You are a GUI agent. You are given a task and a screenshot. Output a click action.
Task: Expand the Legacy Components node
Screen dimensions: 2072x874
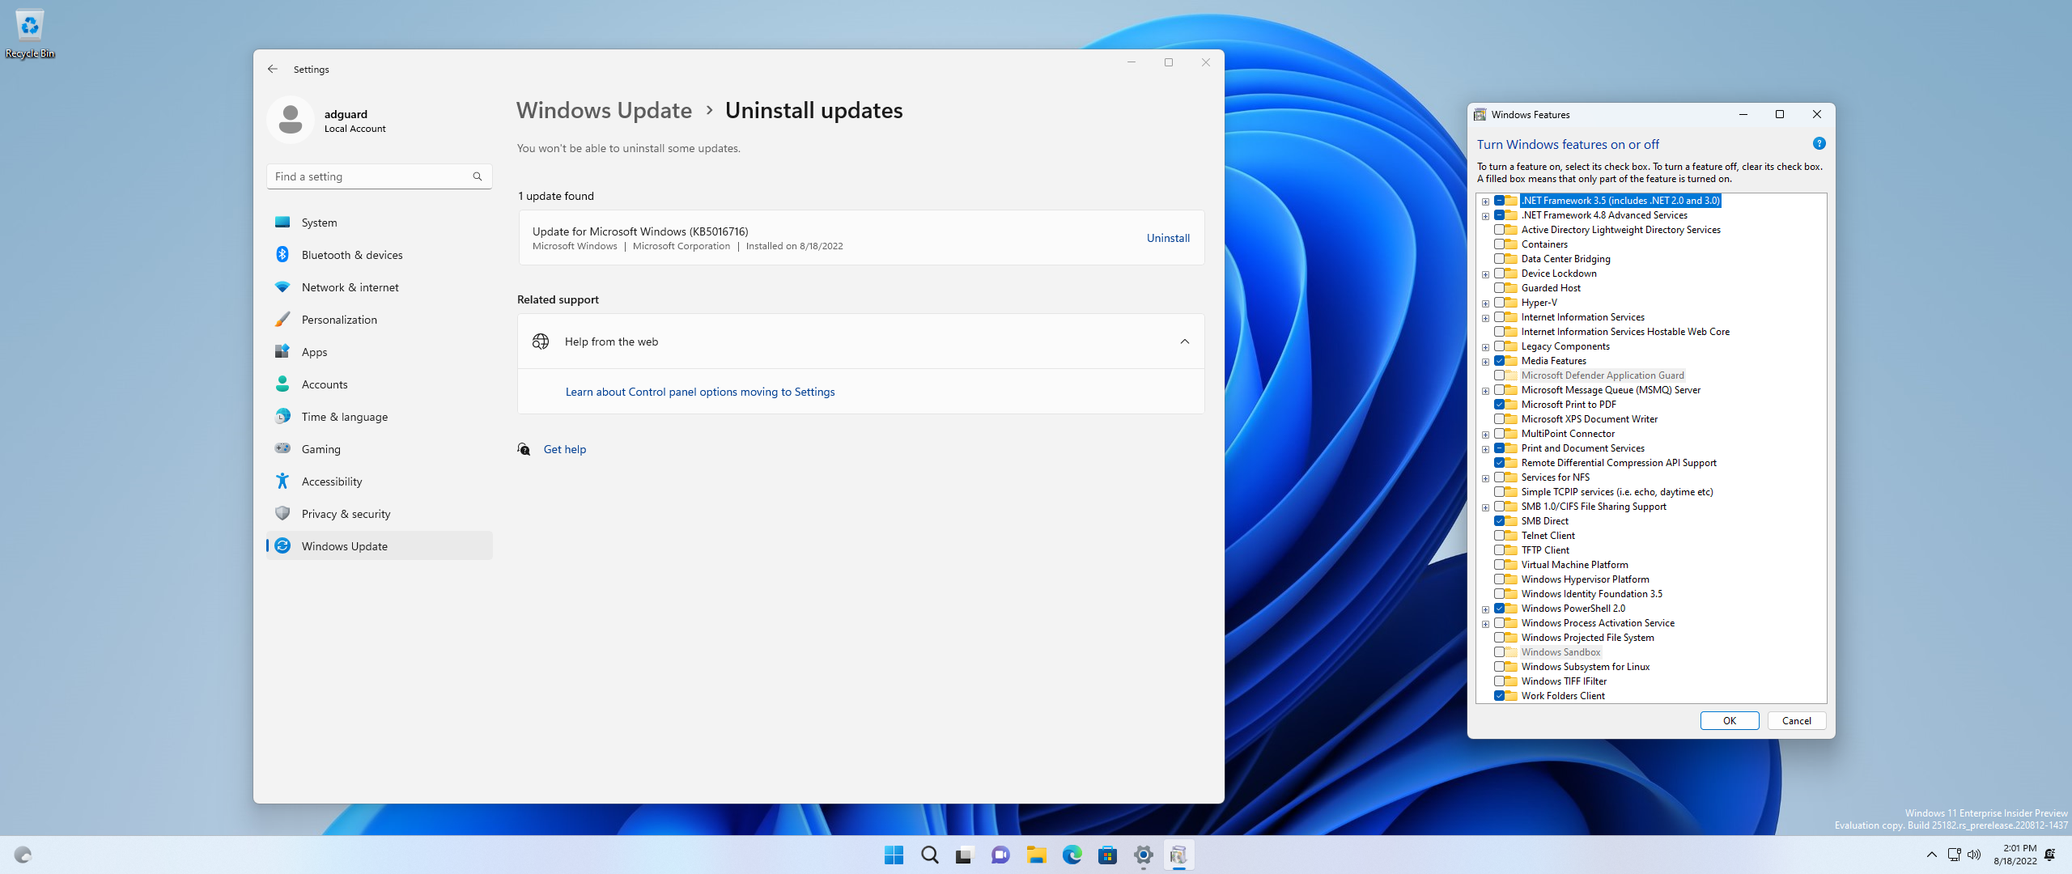[1485, 347]
